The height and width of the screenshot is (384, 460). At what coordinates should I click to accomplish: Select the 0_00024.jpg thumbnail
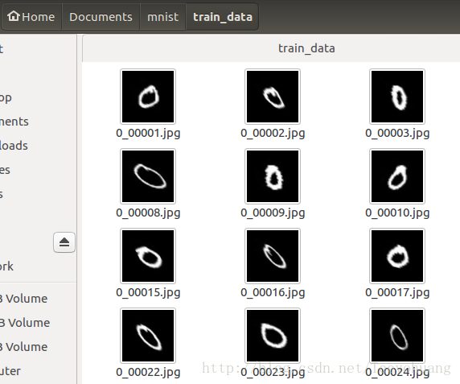tap(397, 336)
